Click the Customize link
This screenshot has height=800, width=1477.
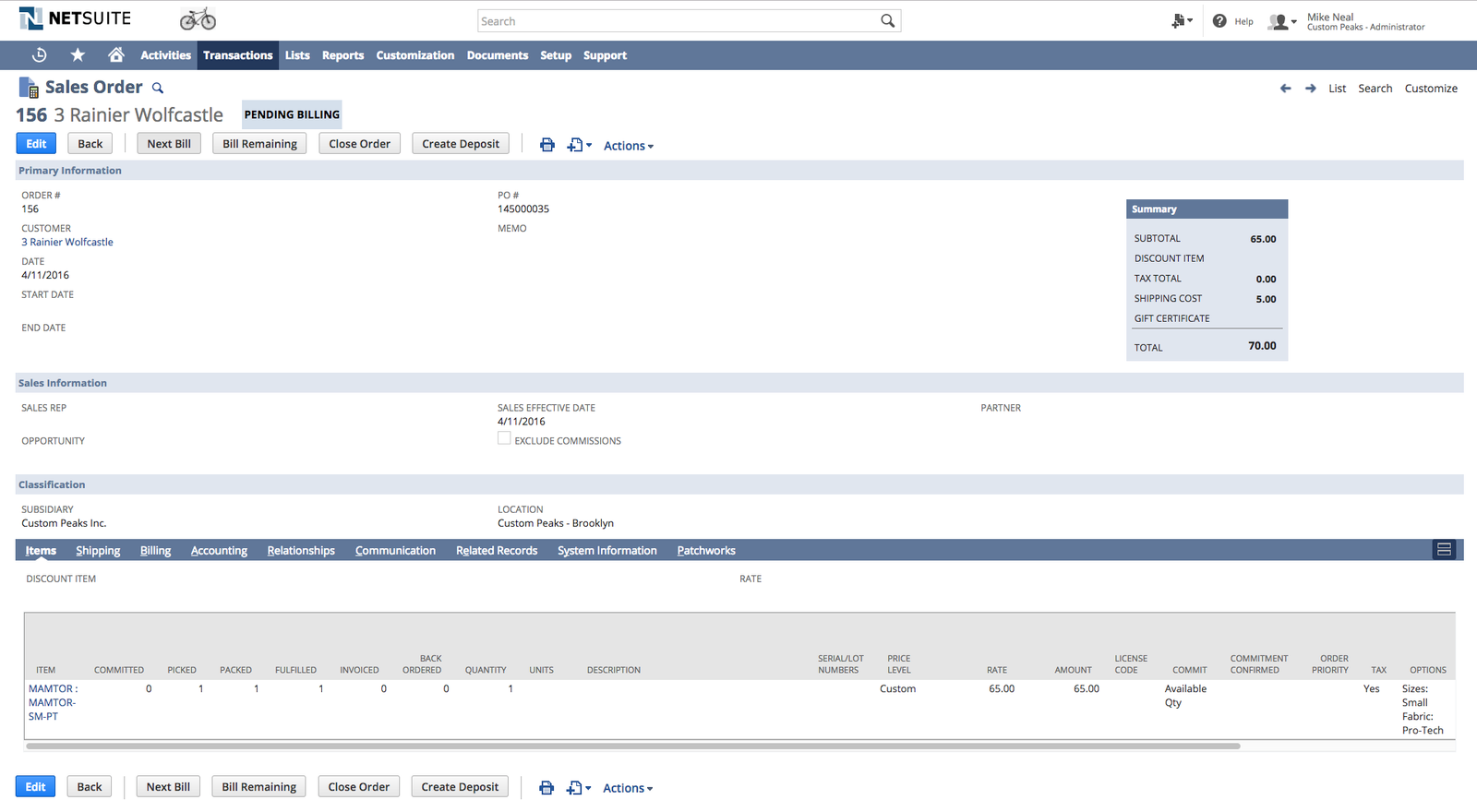click(x=1431, y=89)
